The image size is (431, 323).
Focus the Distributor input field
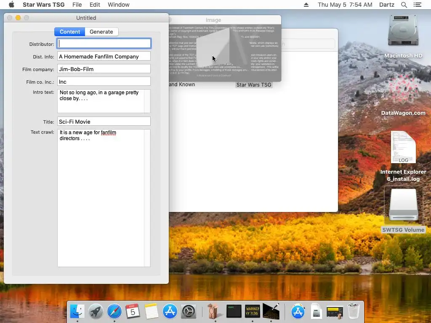(104, 43)
